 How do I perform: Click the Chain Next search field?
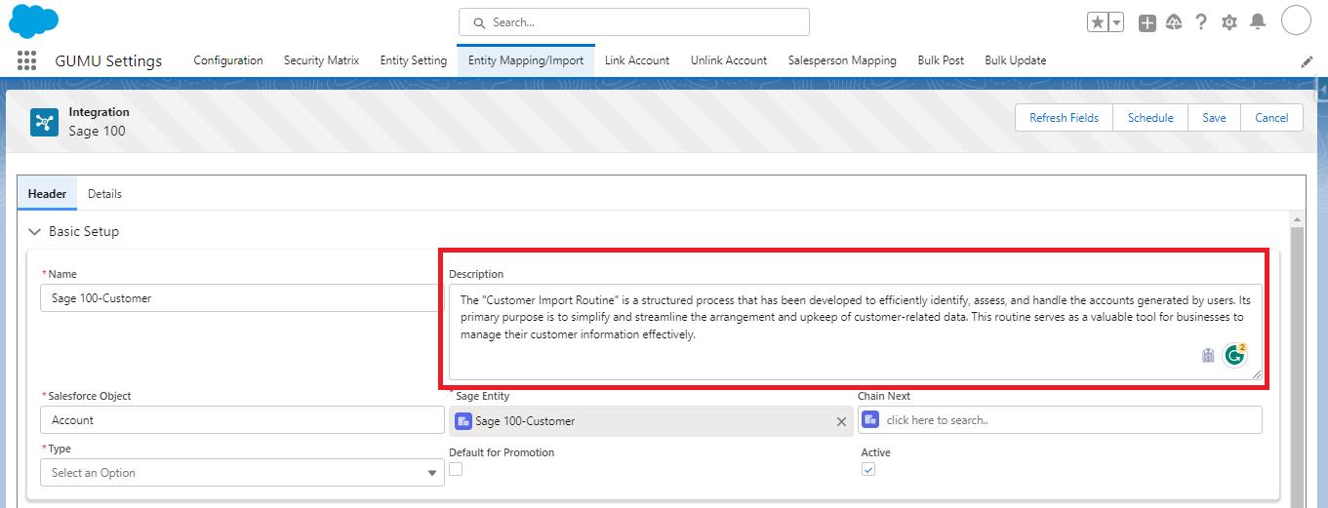[1060, 420]
